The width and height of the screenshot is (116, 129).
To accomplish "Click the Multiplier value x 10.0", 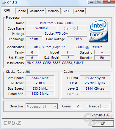I will 40,83.
